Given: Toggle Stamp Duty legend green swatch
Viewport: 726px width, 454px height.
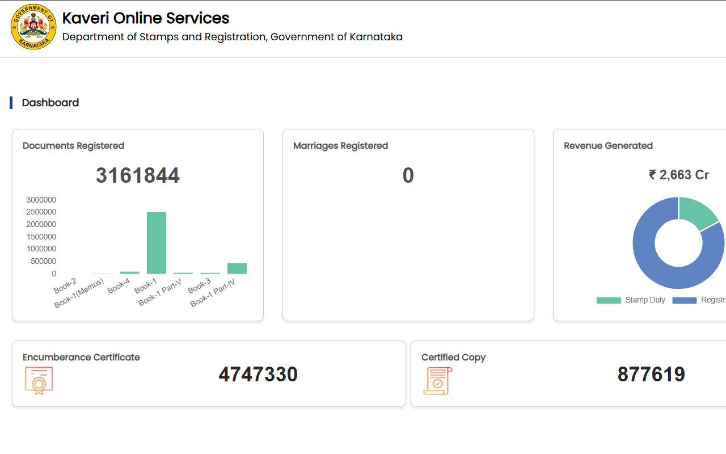Looking at the screenshot, I should (608, 300).
